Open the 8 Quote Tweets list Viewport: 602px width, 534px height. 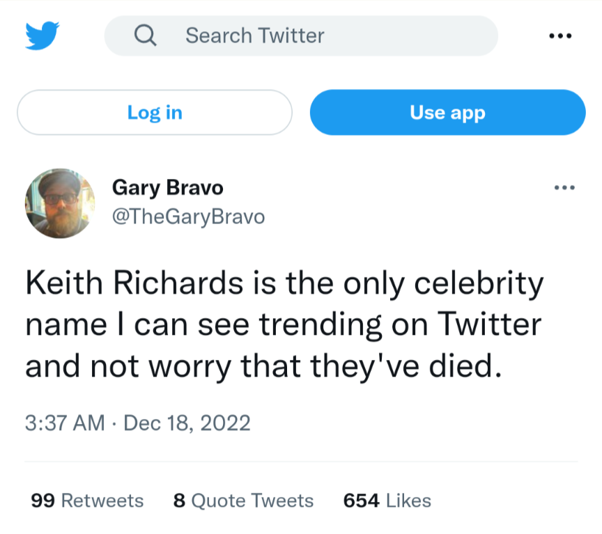click(x=243, y=501)
